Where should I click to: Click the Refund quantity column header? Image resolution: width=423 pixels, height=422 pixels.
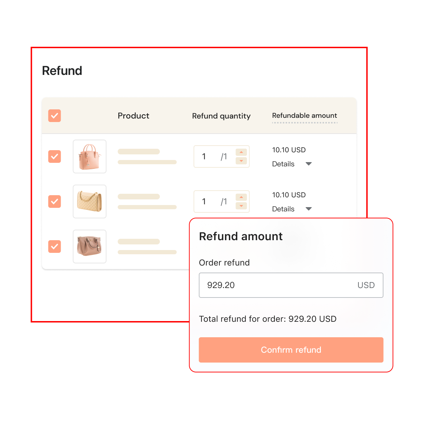[221, 116]
